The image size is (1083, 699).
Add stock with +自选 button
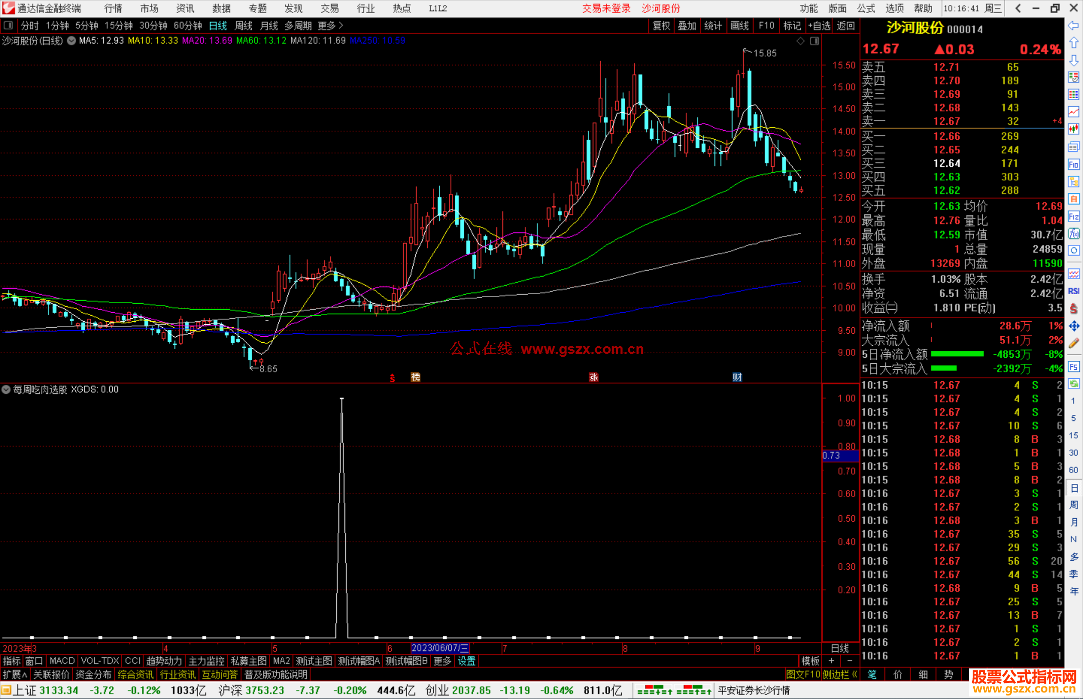tap(819, 26)
